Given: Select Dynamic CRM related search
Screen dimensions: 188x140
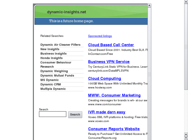Looking at the screenshot, I should [x=50, y=84].
